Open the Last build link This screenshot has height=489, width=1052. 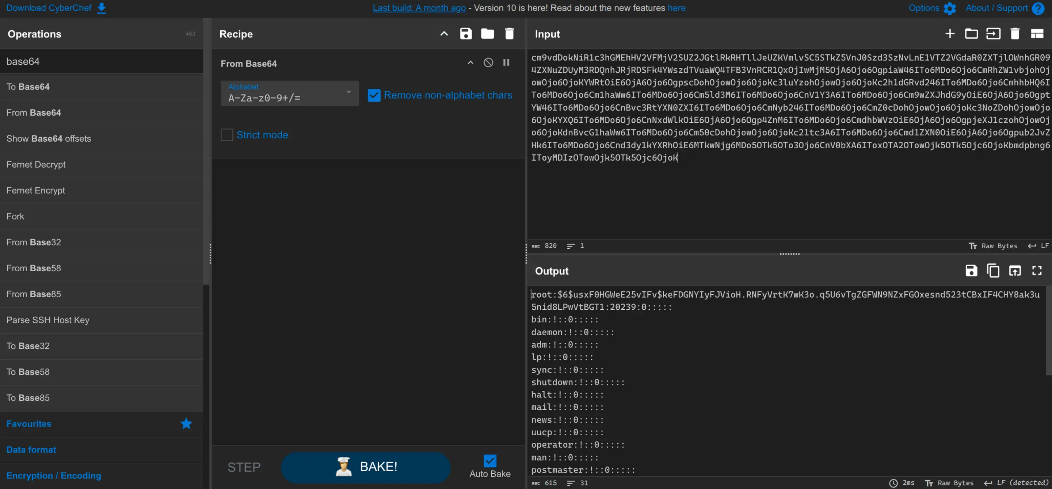tap(419, 8)
